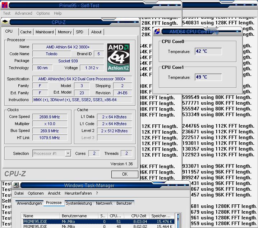Switch to the About tab in CPU-Z
258x228 pixels.
pyautogui.click(x=96, y=32)
